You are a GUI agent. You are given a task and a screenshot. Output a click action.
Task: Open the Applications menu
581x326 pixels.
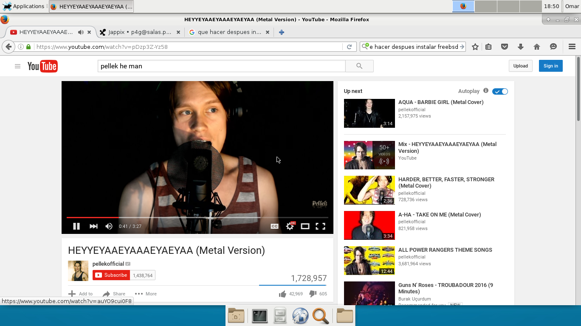click(x=23, y=6)
